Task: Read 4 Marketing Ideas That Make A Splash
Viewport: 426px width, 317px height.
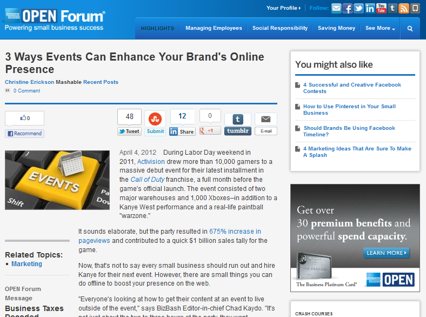Action: click(357, 151)
